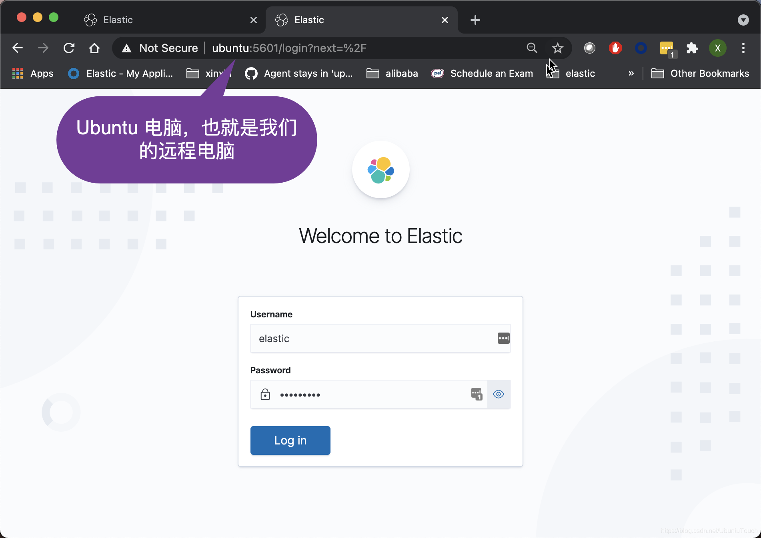Viewport: 761px width, 538px height.
Task: Toggle password visibility with eye icon
Action: coord(498,394)
